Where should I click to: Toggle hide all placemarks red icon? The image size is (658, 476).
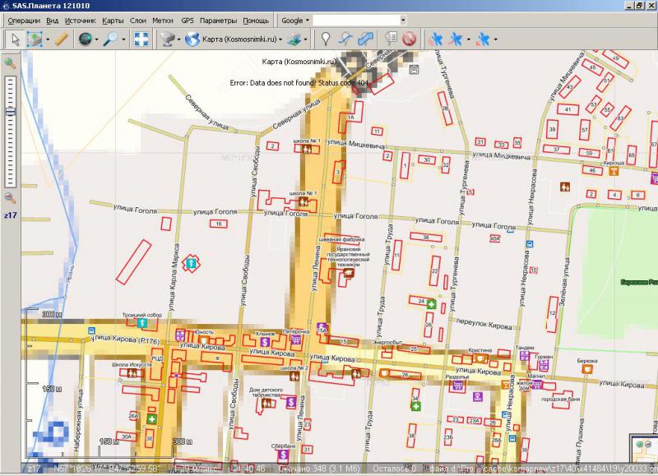[409, 39]
